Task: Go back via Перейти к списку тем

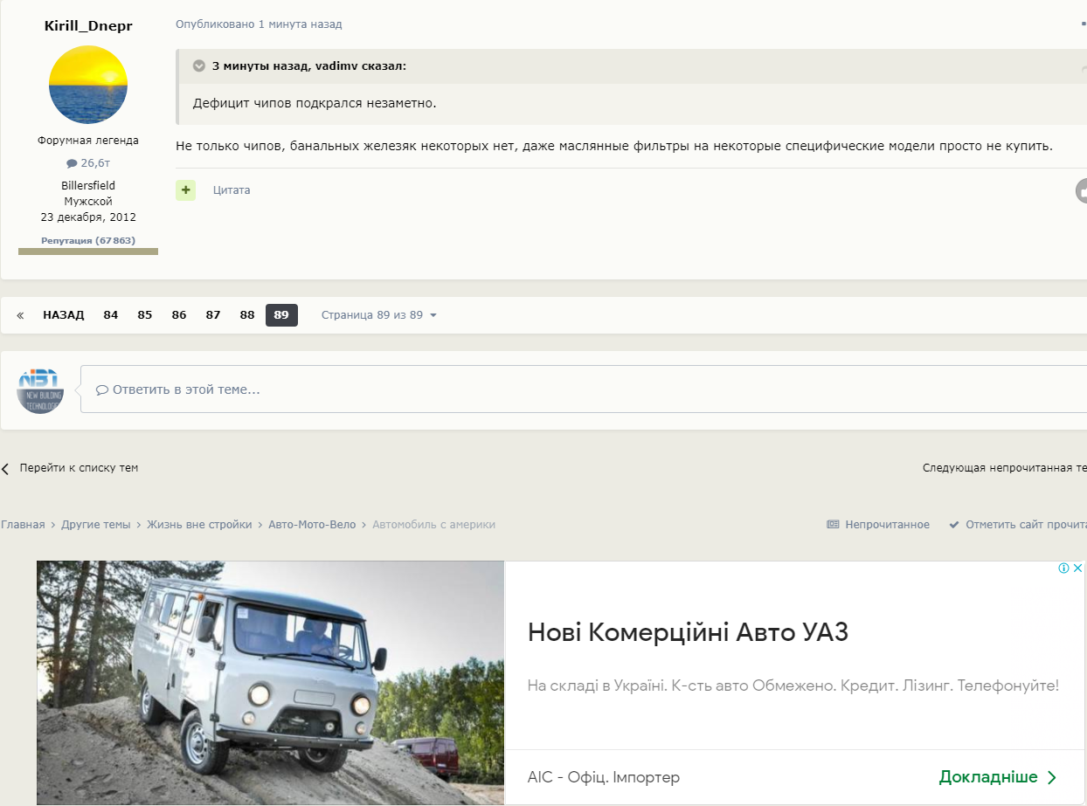Action: point(70,468)
